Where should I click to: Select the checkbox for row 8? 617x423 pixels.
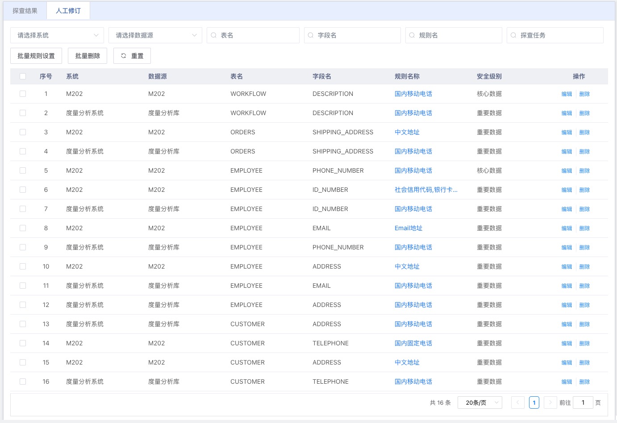[23, 228]
